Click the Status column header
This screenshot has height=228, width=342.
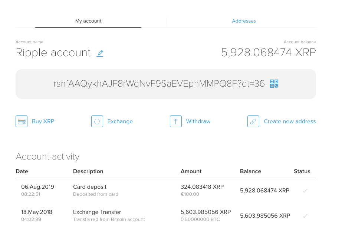(x=302, y=171)
